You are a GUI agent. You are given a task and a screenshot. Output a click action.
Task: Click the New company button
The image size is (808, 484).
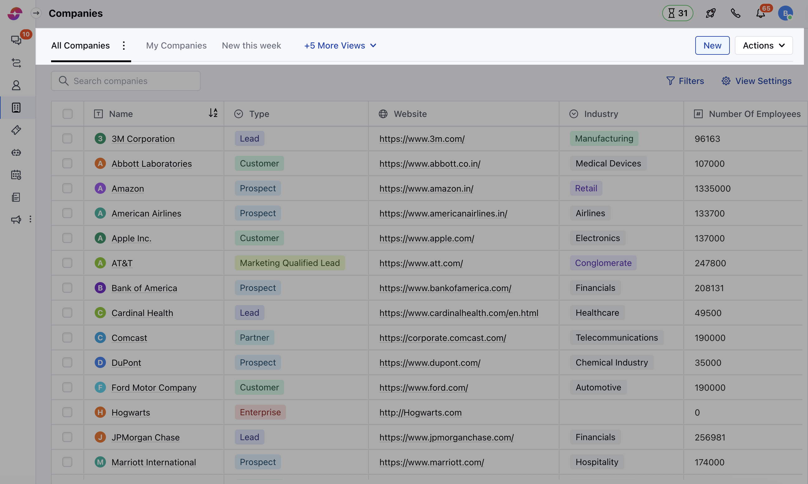click(712, 45)
